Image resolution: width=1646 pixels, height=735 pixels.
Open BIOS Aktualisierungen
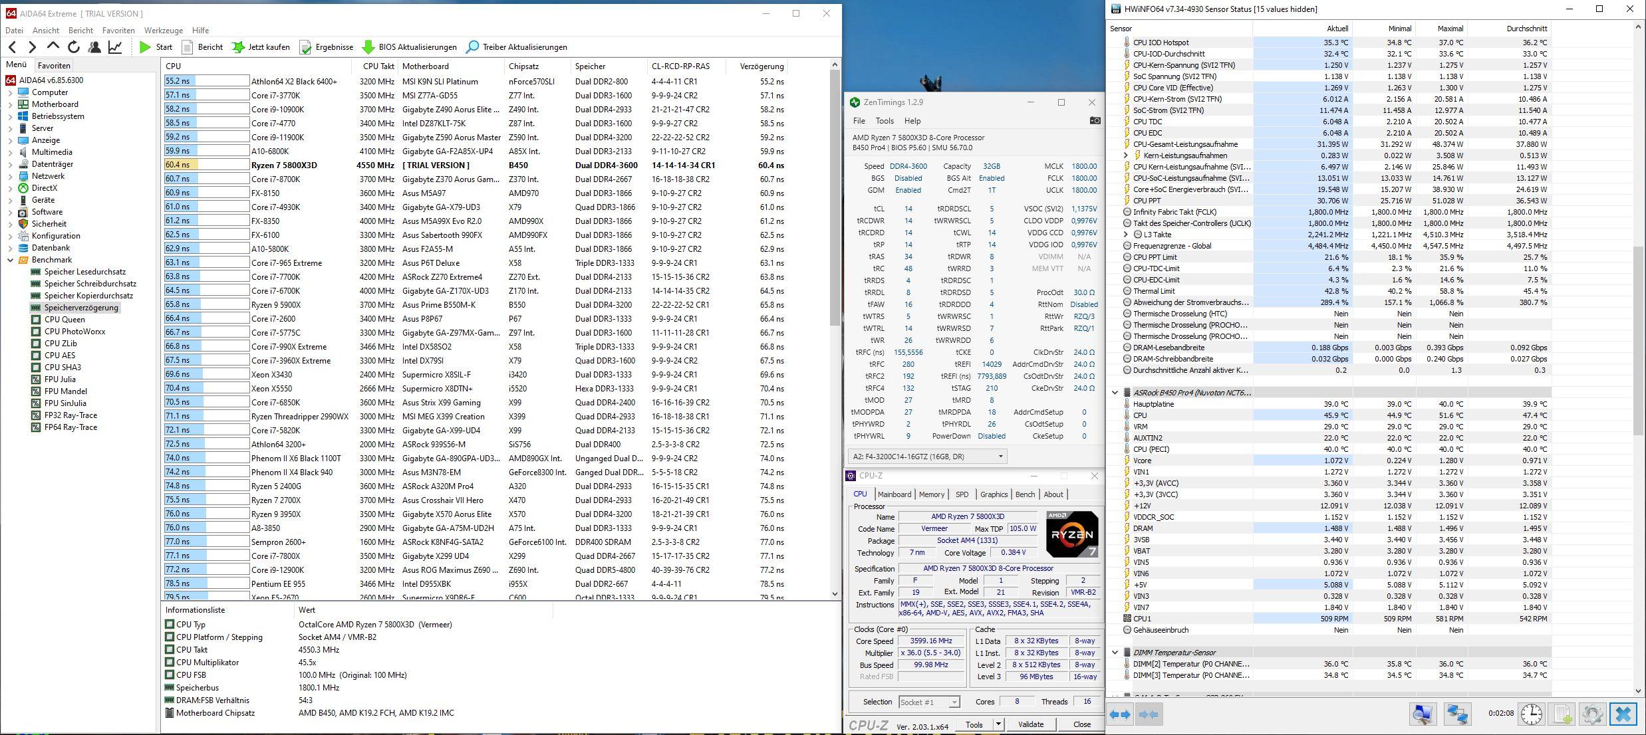pyautogui.click(x=409, y=47)
